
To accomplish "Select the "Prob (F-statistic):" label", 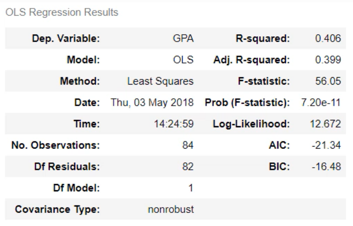I will (247, 102).
